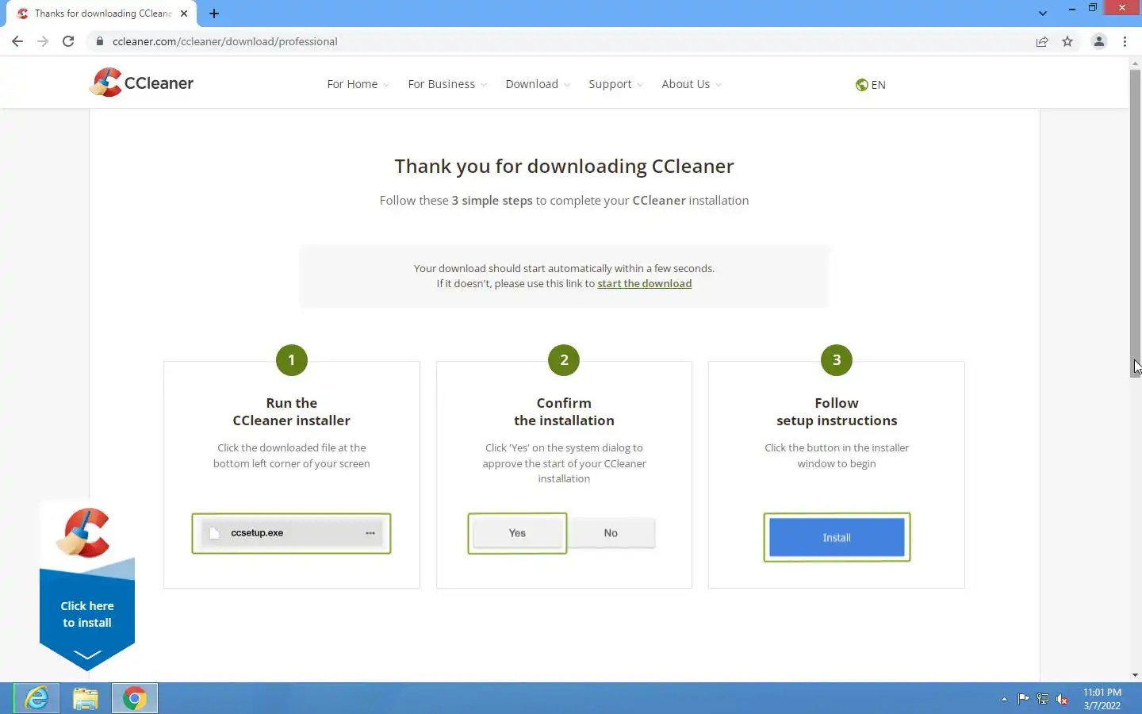This screenshot has height=714, width=1142.
Task: Expand the About Us chevron arrow
Action: point(718,85)
